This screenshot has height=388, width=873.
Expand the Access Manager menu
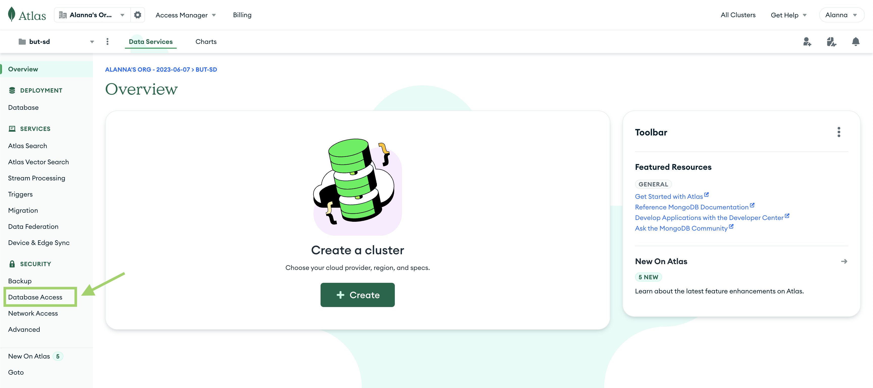click(x=185, y=15)
